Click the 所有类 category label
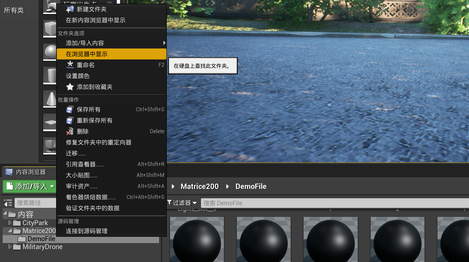This screenshot has width=469, height=262. click(x=14, y=10)
